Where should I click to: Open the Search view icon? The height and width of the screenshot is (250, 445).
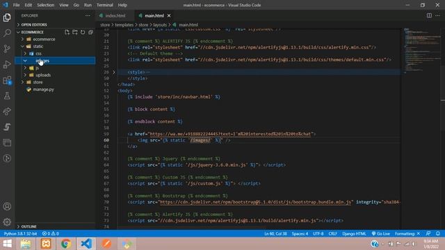coord(7,33)
